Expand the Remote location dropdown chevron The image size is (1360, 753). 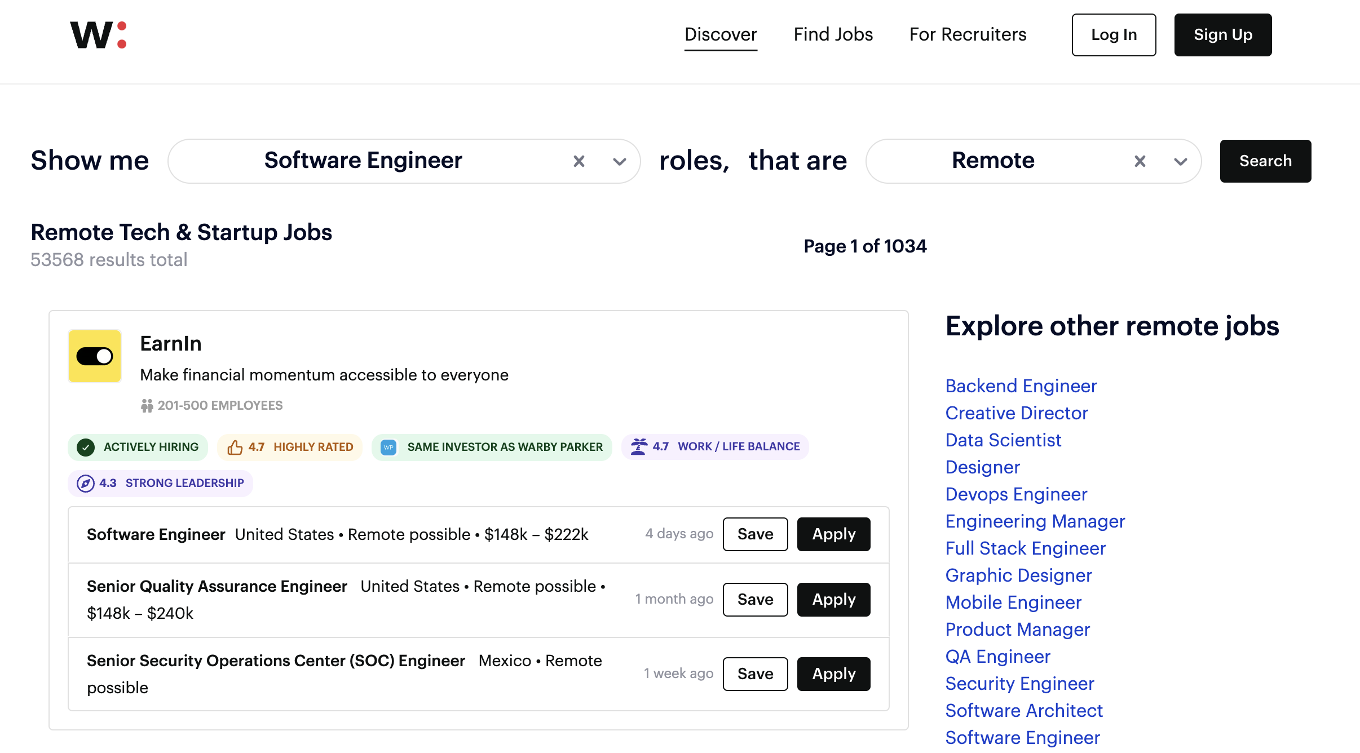point(1180,162)
